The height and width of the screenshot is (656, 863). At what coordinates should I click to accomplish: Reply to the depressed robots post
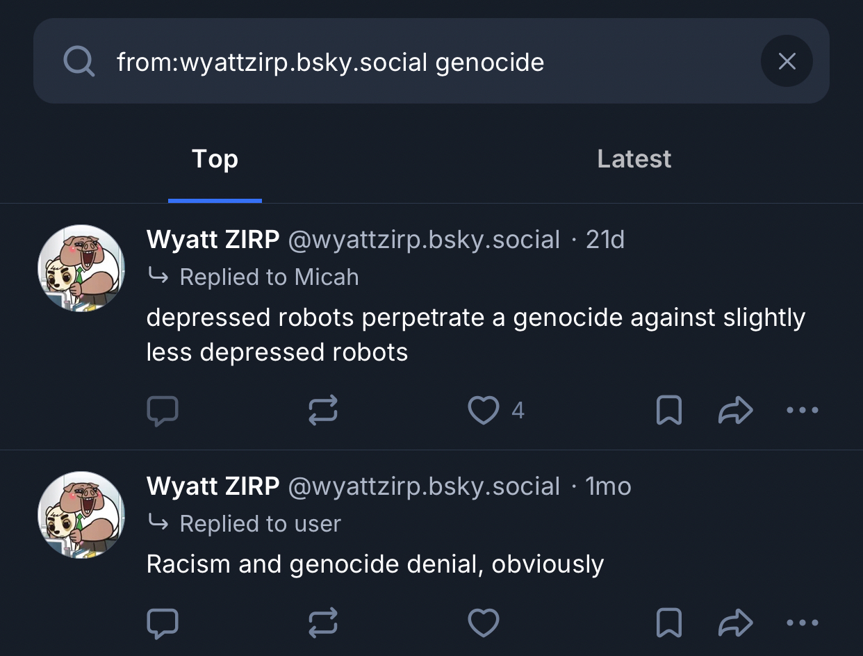pos(163,410)
